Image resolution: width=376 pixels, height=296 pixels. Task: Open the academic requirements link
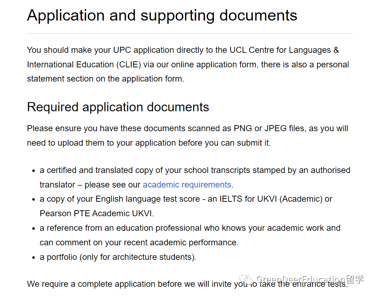pos(187,185)
